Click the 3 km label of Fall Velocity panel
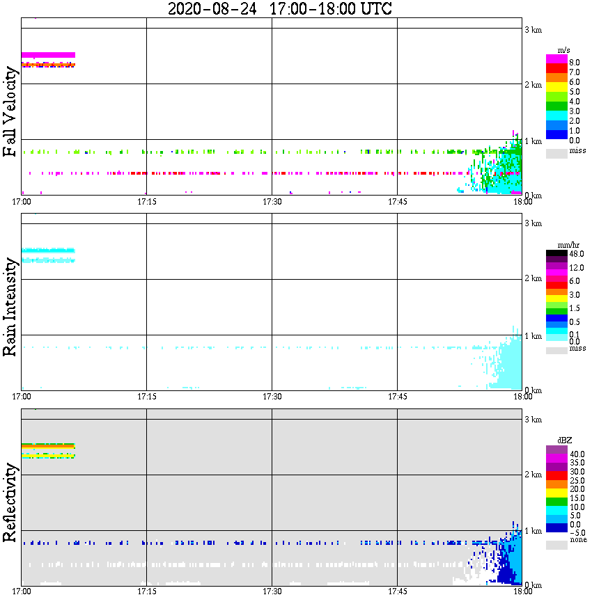This screenshot has height=604, width=592. tap(533, 30)
